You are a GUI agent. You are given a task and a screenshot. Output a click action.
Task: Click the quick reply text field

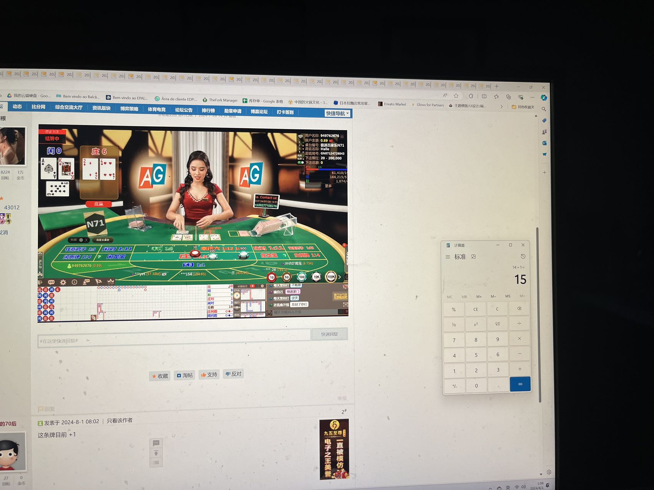click(x=174, y=341)
